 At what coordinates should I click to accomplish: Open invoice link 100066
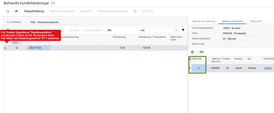267,68
